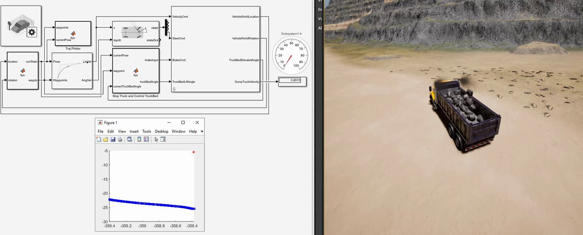
Task: Open the Edit menu in Figure 1
Action: pos(111,132)
